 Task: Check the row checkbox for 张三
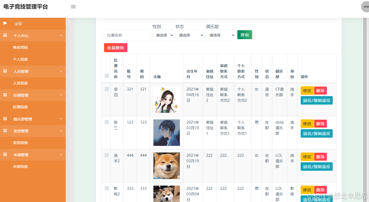[x=107, y=122]
